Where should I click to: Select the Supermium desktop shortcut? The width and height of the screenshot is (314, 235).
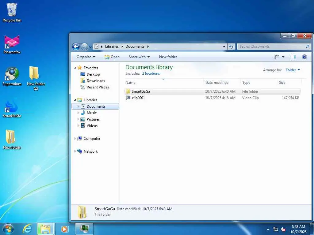[12, 76]
